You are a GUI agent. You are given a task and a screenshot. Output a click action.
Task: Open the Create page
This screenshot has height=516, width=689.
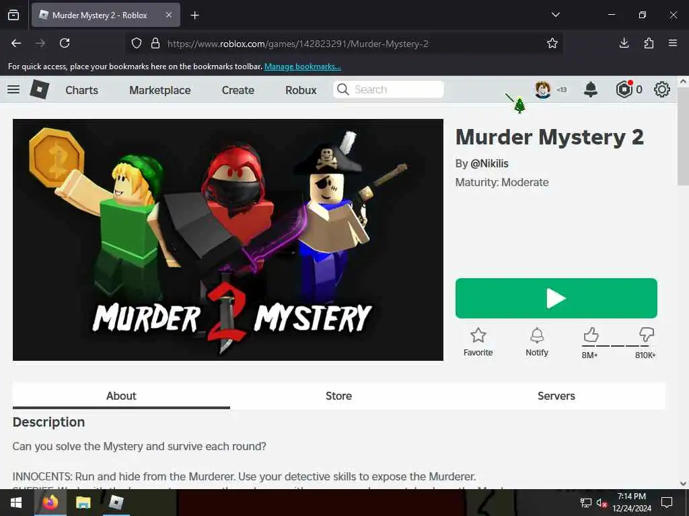(238, 90)
